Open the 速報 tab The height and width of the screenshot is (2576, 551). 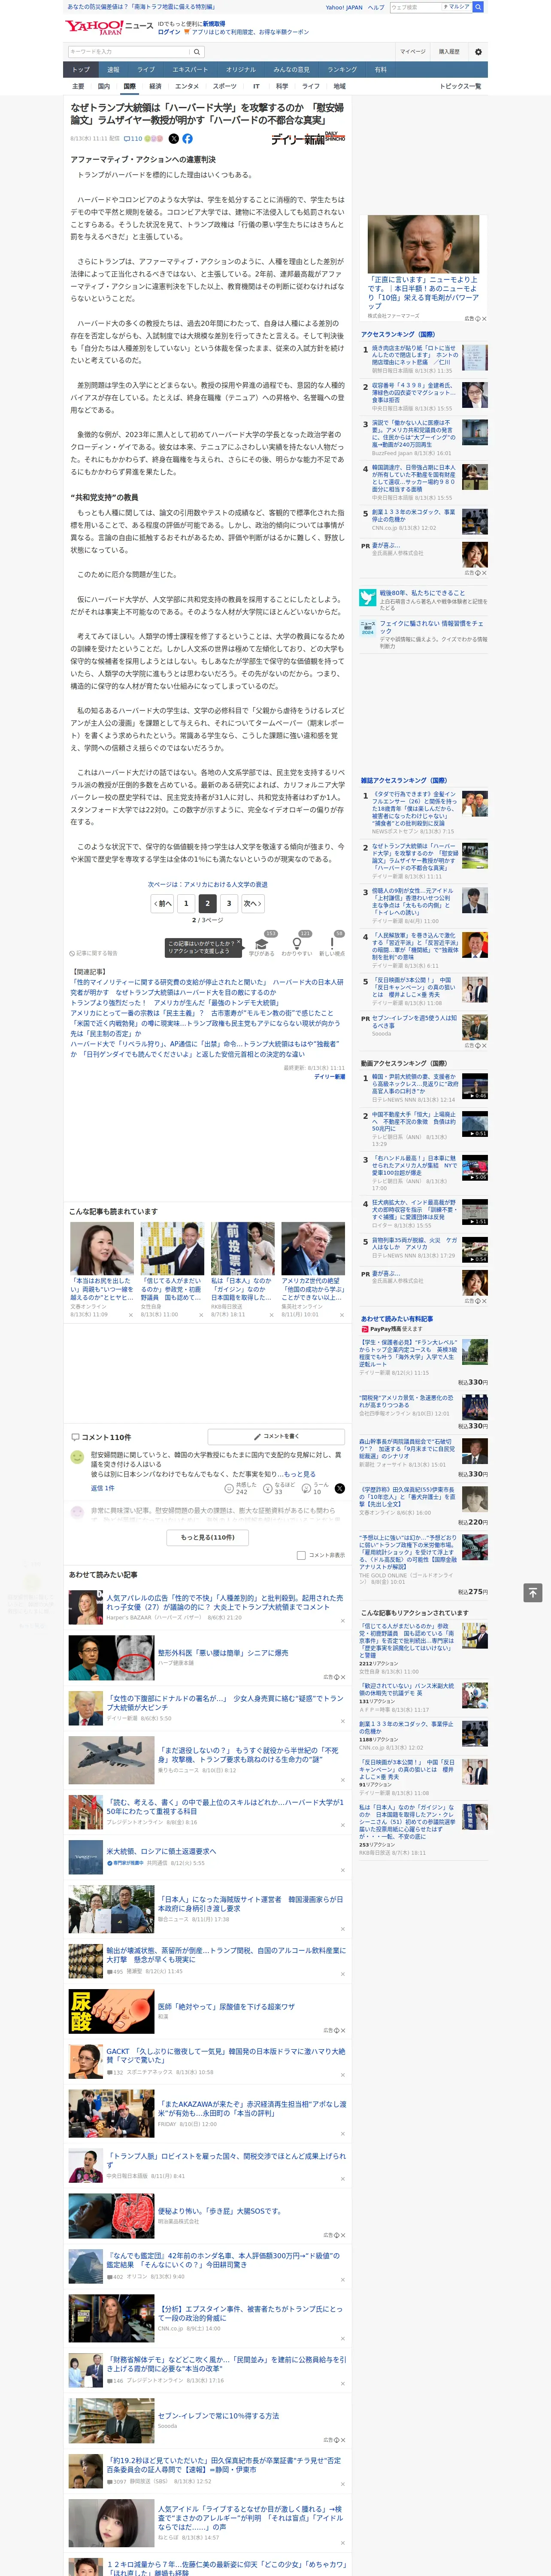[113, 70]
